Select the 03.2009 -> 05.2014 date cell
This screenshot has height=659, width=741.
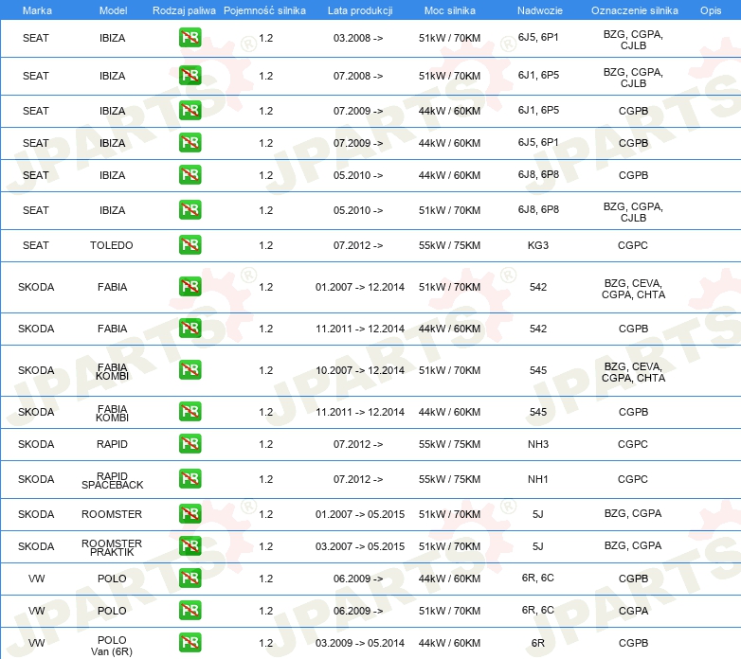point(360,643)
